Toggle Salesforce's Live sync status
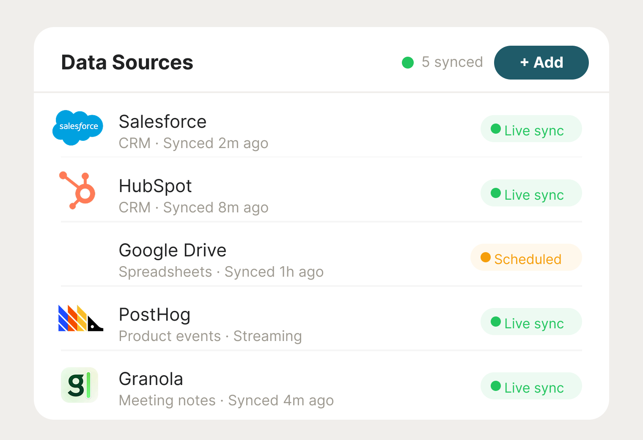 coord(531,129)
